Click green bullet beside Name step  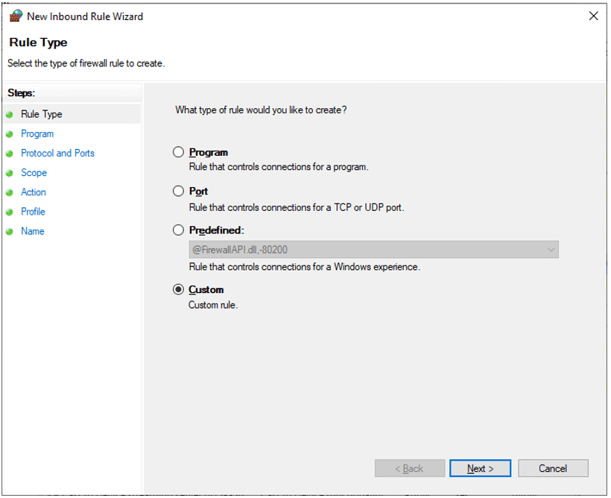tap(10, 232)
